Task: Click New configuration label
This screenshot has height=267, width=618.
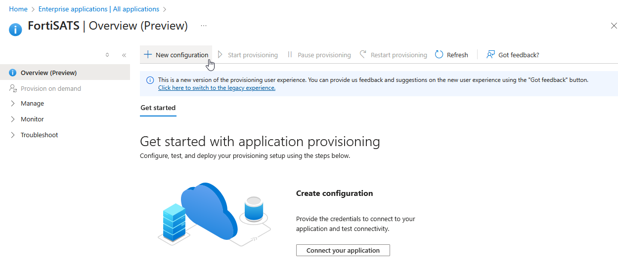Action: (x=182, y=55)
